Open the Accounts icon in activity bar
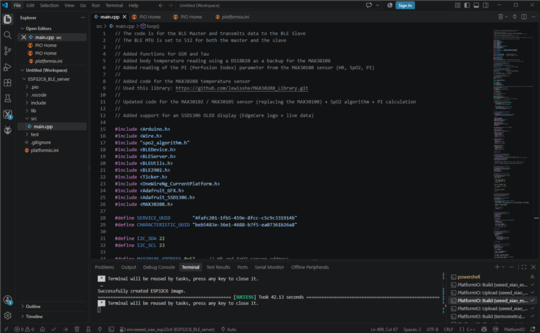The width and height of the screenshot is (540, 333). click(8, 300)
